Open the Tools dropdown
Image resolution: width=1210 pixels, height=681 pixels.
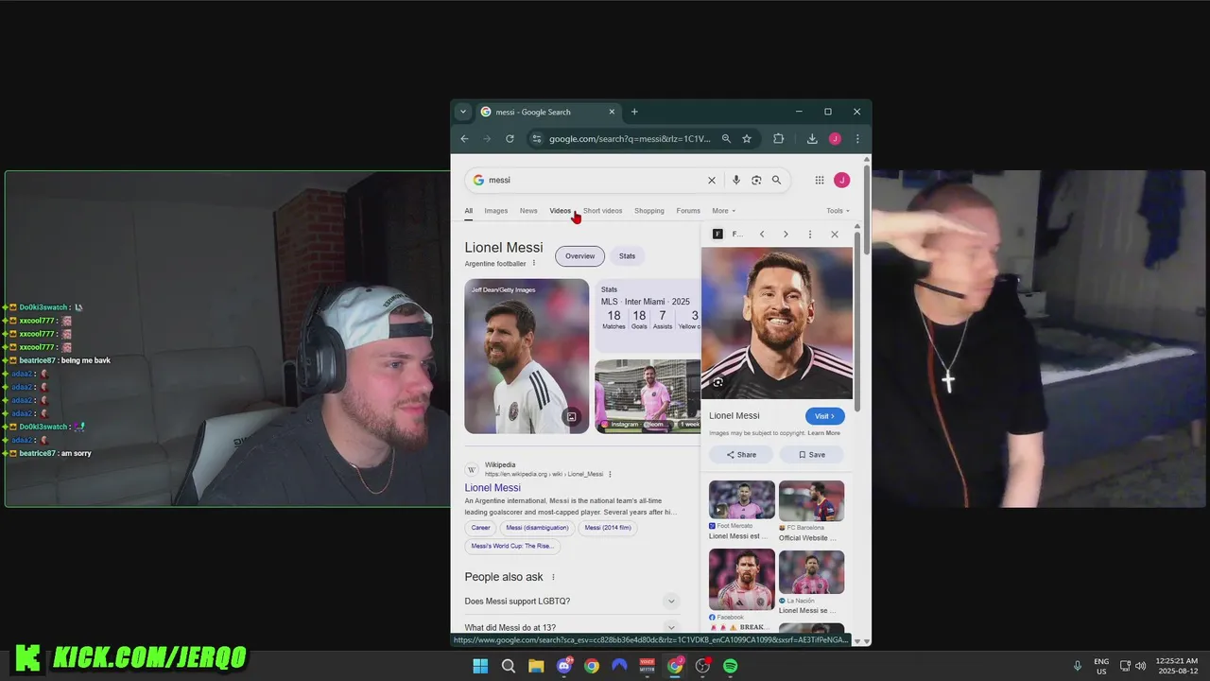click(838, 211)
